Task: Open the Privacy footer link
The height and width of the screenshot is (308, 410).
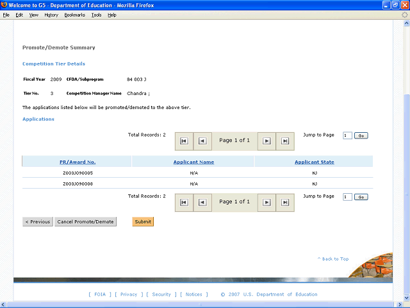Action: point(129,295)
